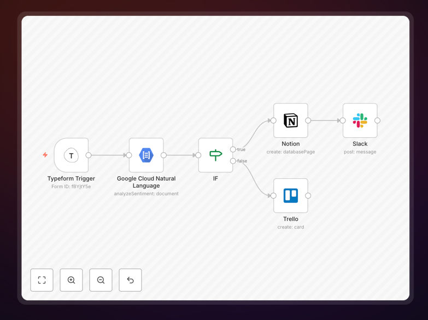Click the fit-to-view button

[x=42, y=280]
